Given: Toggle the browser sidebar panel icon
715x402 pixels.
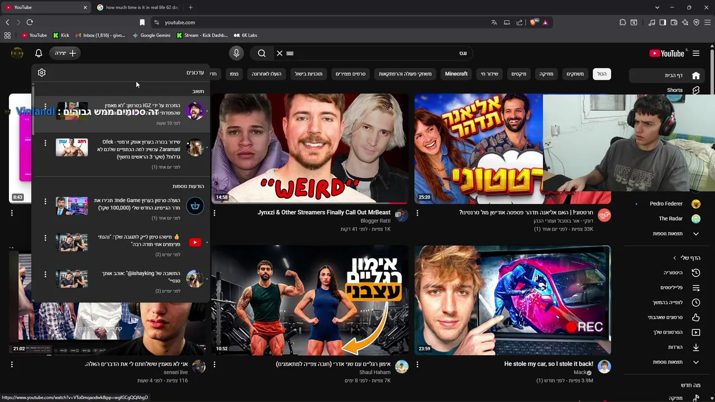Looking at the screenshot, I should 662,22.
